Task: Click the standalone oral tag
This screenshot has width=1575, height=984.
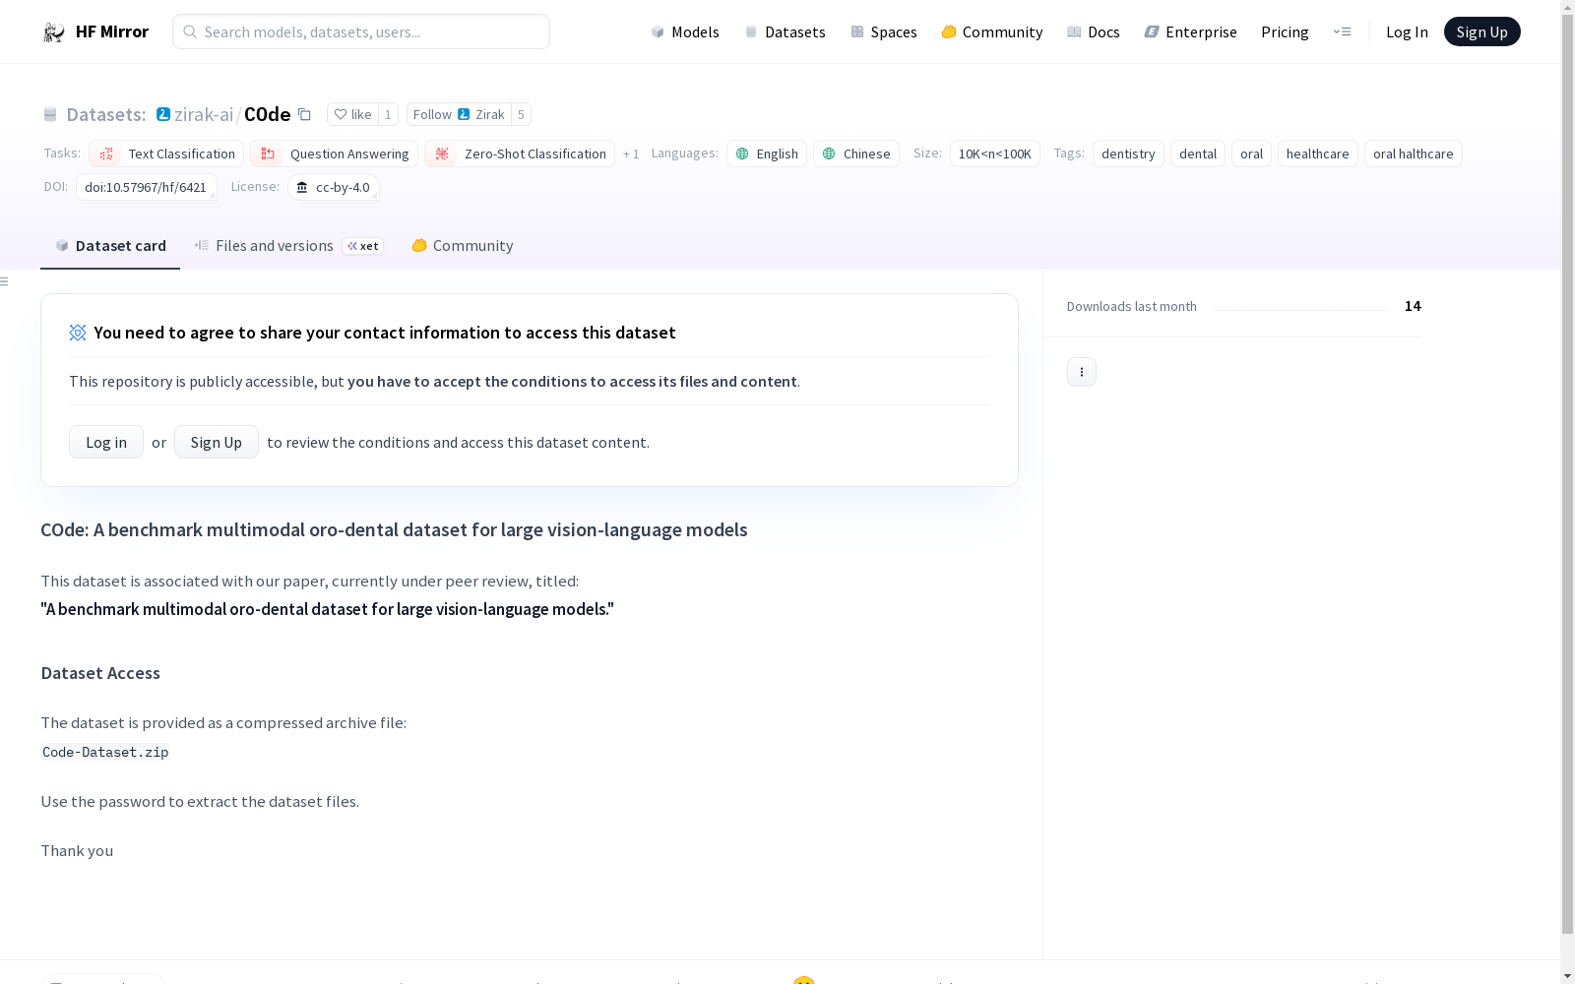Action: [x=1251, y=154]
